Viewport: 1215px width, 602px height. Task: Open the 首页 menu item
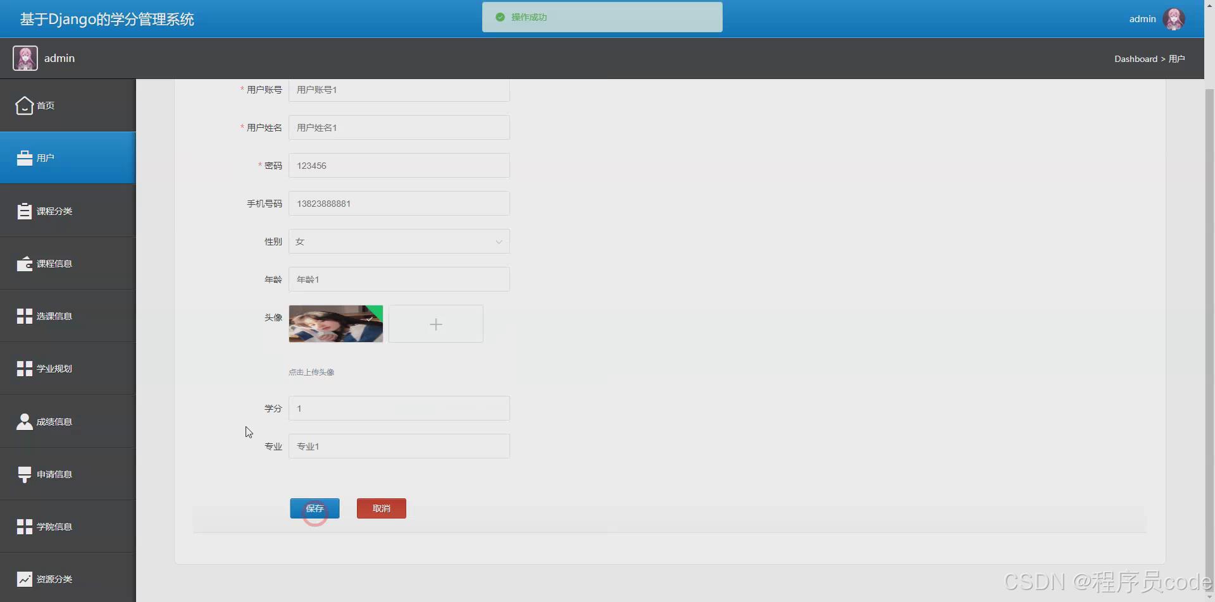coord(68,106)
